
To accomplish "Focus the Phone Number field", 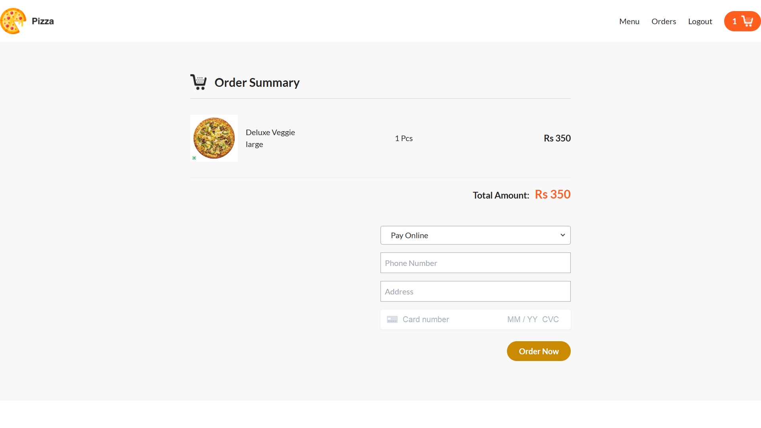I will (475, 263).
